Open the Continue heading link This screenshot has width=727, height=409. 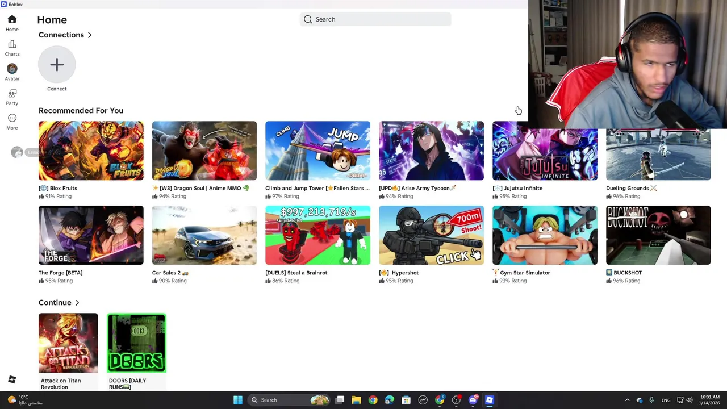coord(55,303)
